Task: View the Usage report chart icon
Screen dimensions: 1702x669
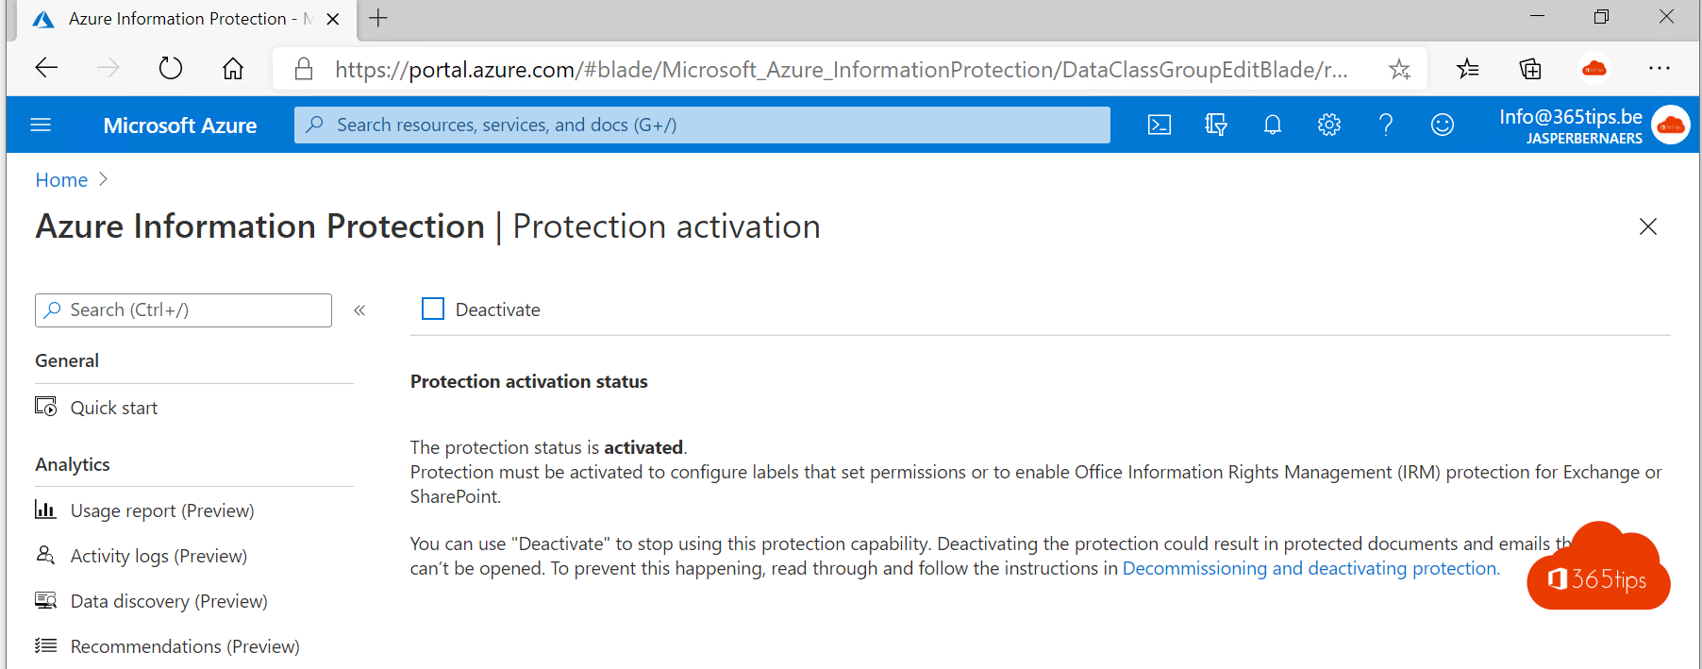Action: point(45,510)
